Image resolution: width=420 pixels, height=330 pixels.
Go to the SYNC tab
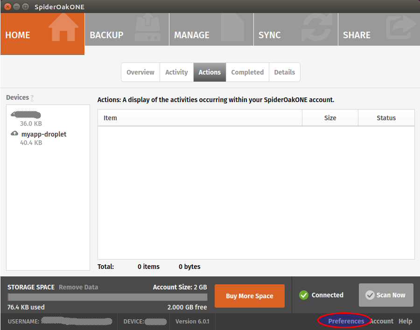coord(296,29)
